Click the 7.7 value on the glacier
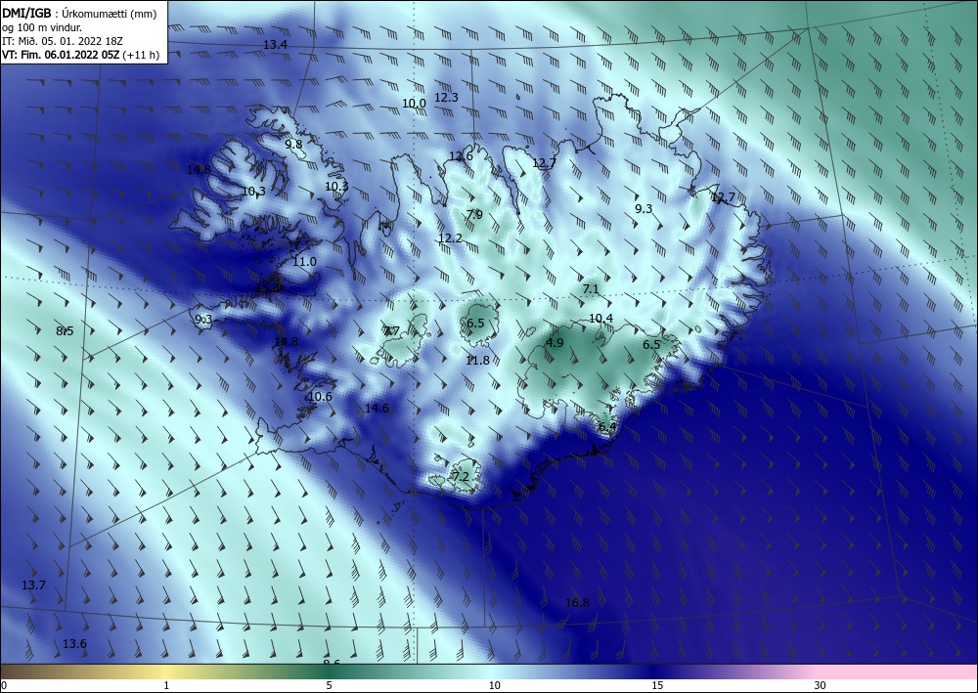 (391, 331)
